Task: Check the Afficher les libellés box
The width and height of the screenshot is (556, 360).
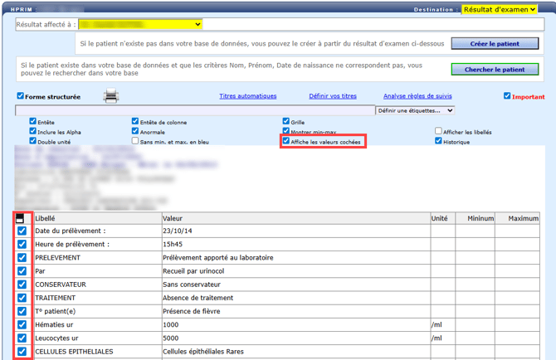Action: click(x=438, y=131)
